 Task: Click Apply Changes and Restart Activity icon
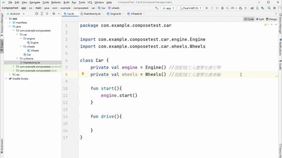click(x=212, y=8)
